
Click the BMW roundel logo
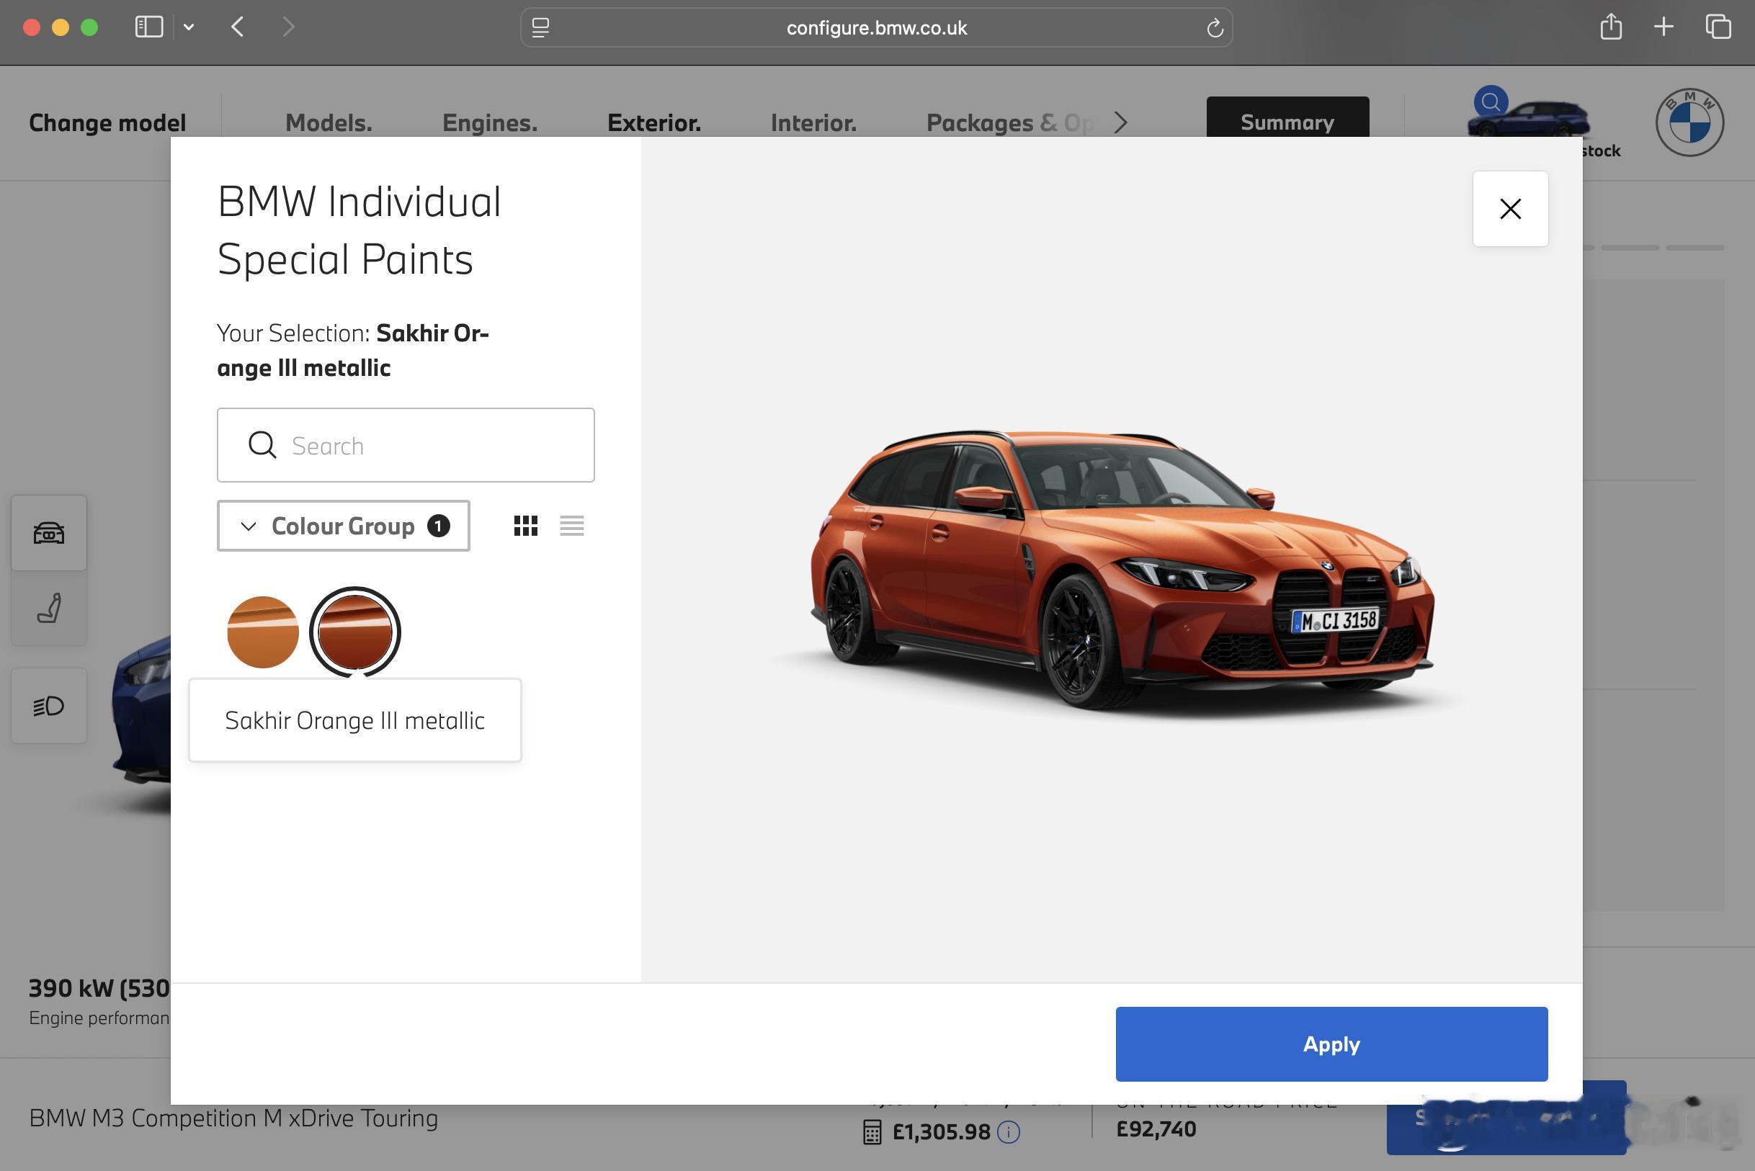(x=1689, y=122)
